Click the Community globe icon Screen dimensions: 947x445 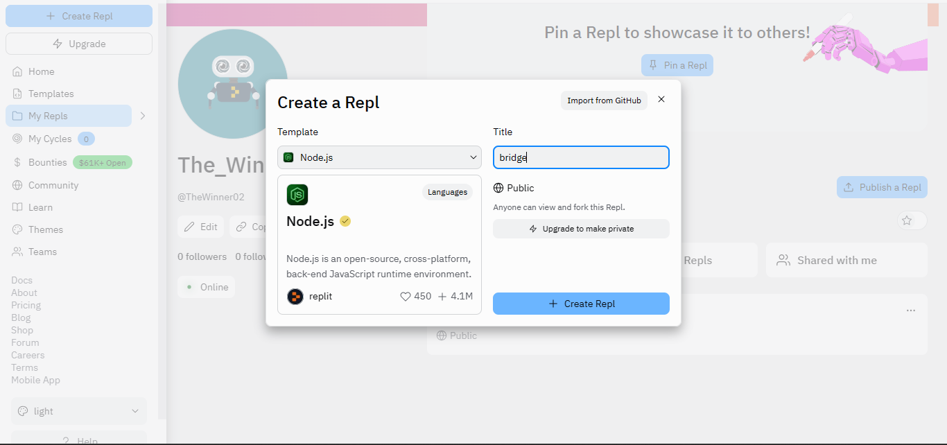tap(17, 185)
